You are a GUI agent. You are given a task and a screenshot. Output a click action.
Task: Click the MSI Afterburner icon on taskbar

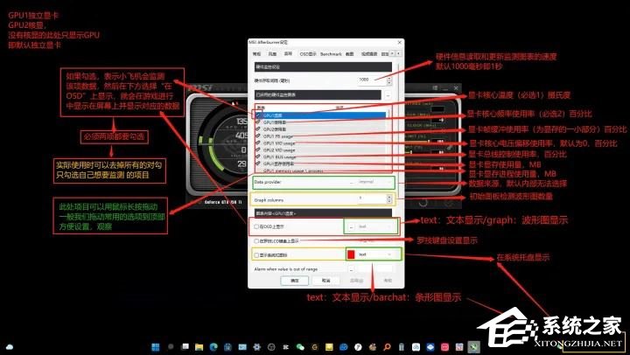point(474,346)
